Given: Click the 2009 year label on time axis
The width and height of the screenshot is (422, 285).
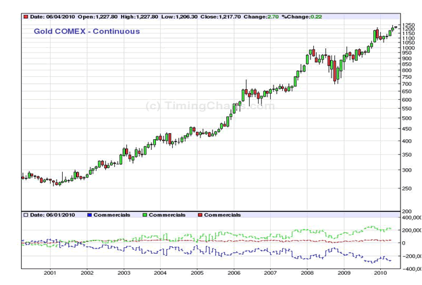Looking at the screenshot, I should coord(344,273).
